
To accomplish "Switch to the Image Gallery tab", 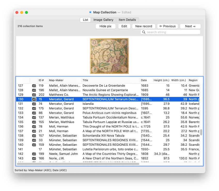I will [103, 20].
